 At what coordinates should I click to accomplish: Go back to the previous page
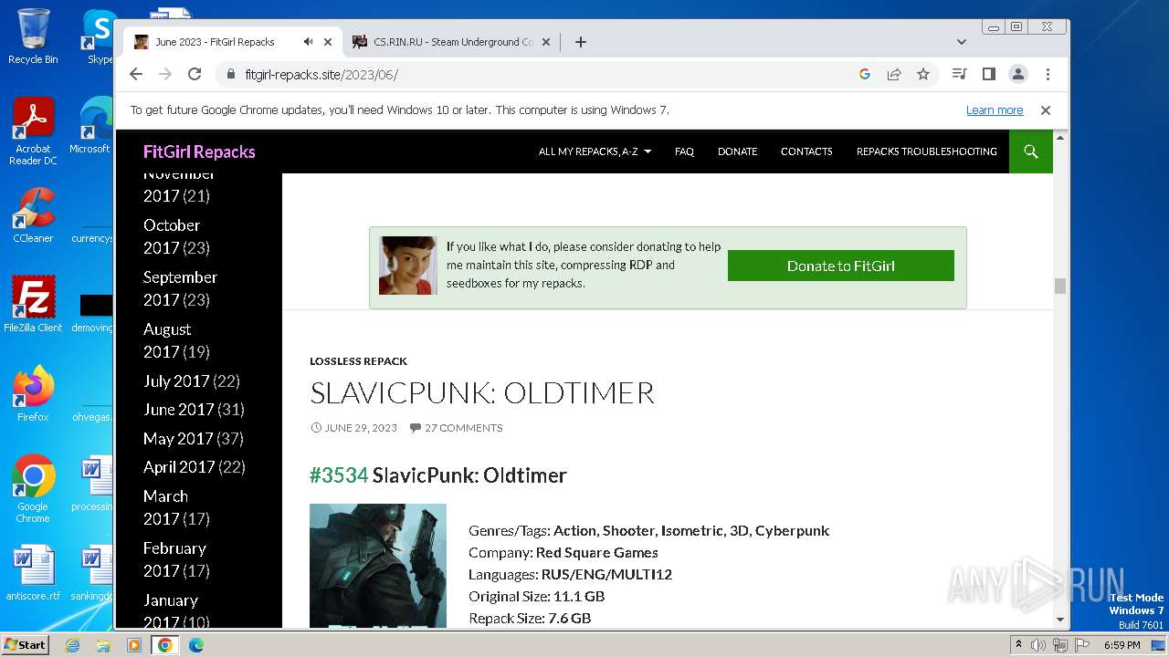[136, 74]
